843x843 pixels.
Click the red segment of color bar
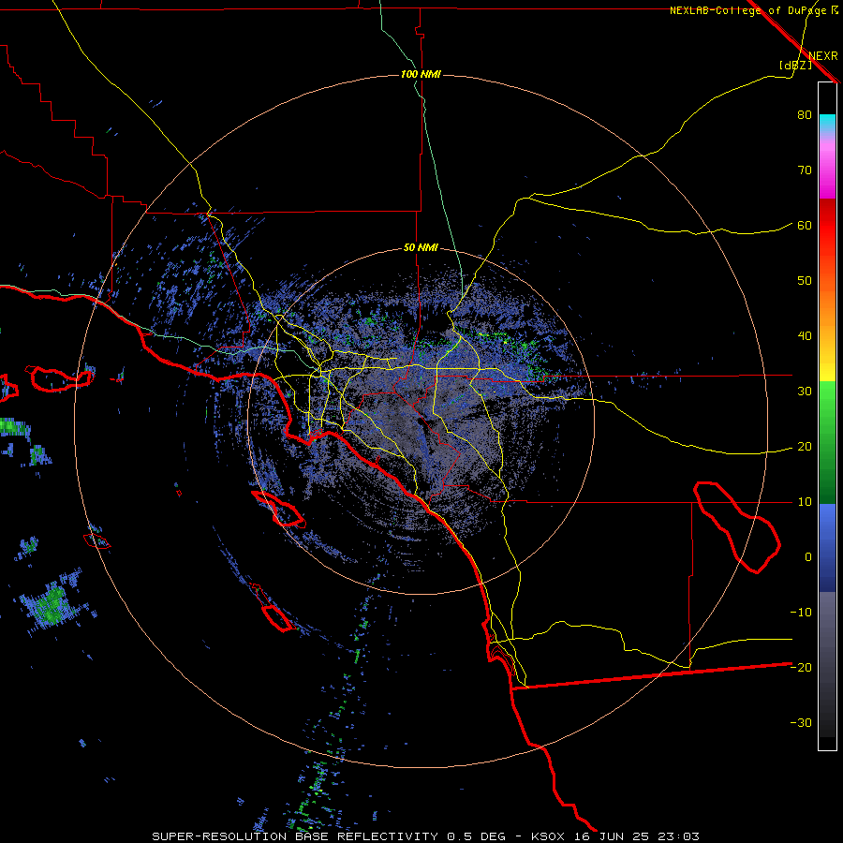(x=827, y=226)
